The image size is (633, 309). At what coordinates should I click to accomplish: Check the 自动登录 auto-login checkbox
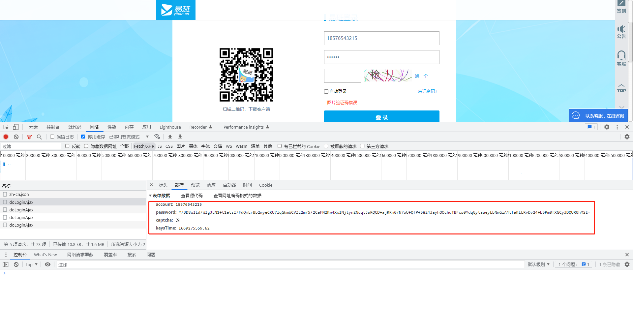tap(326, 91)
